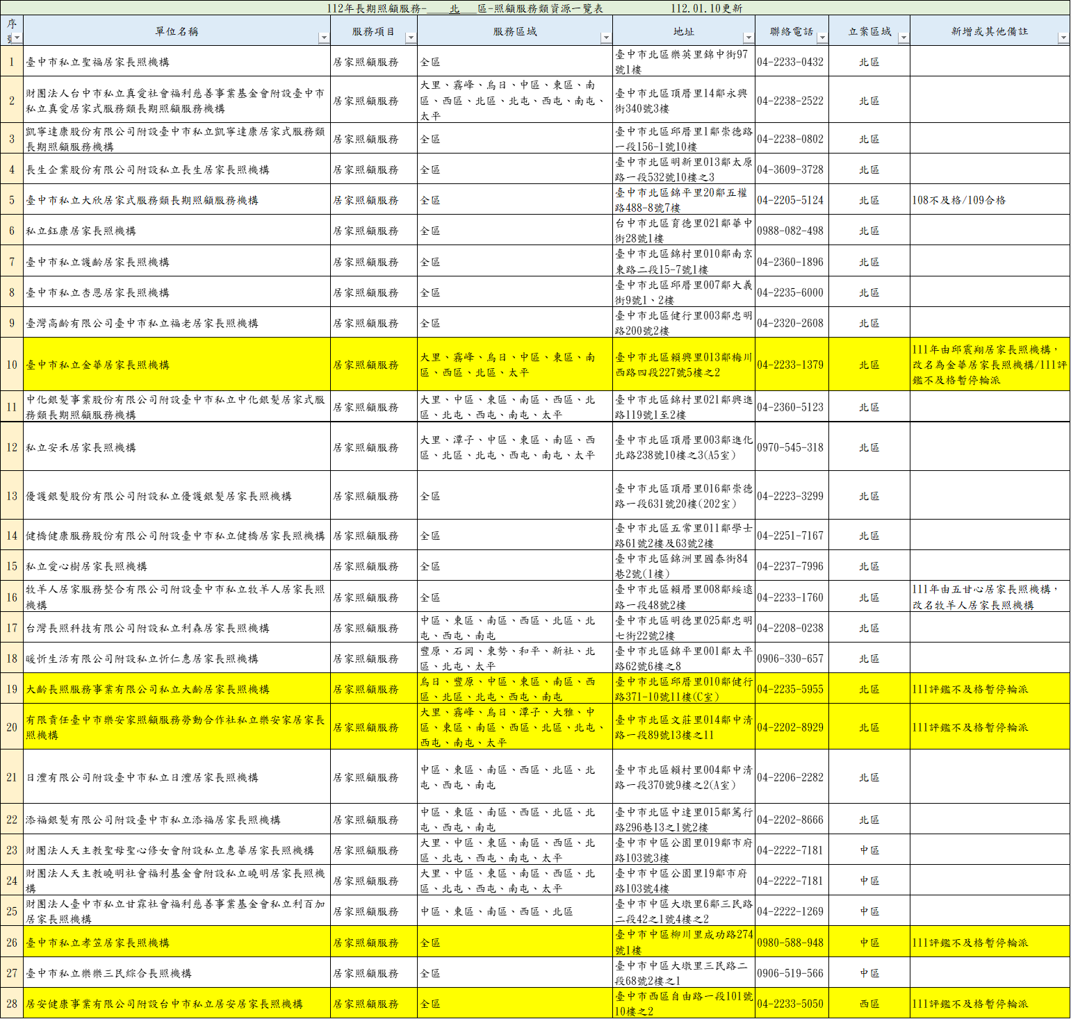Select phone number 04-2251-7167
The image size is (1071, 1019).
792,536
